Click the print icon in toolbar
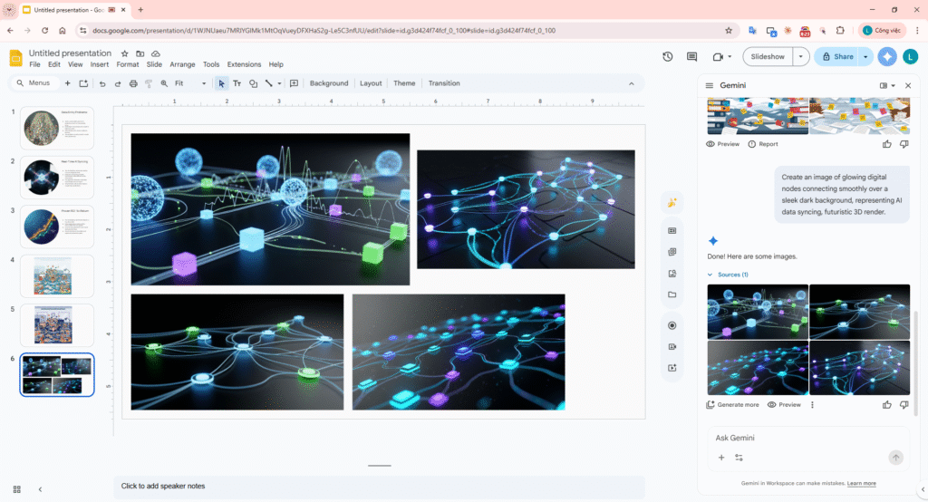Viewport: 928px width, 502px height. coord(133,83)
